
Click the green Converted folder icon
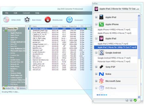pos(6,31)
